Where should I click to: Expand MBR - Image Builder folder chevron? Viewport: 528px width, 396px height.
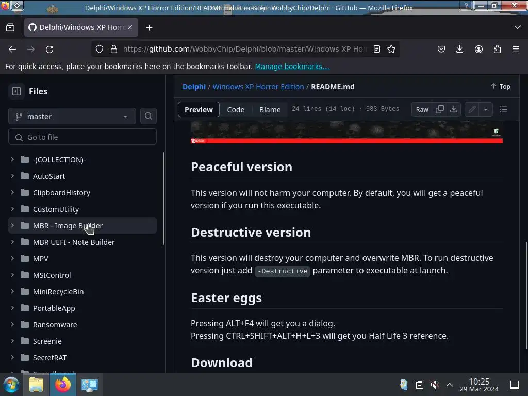point(12,226)
